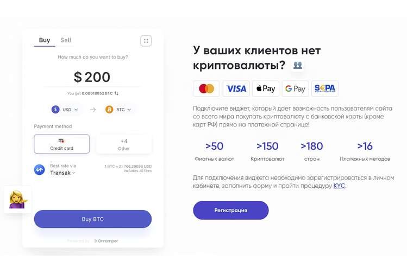Select Credit card payment method
The height and width of the screenshot is (273, 407).
pos(61,144)
